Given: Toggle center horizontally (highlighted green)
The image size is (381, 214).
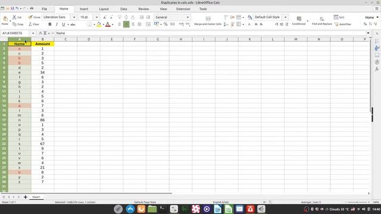Looking at the screenshot, I should click(x=126, y=24).
